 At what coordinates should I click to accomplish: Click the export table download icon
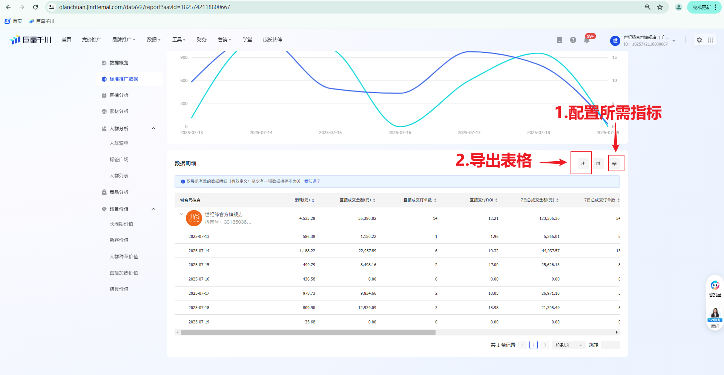click(x=583, y=163)
